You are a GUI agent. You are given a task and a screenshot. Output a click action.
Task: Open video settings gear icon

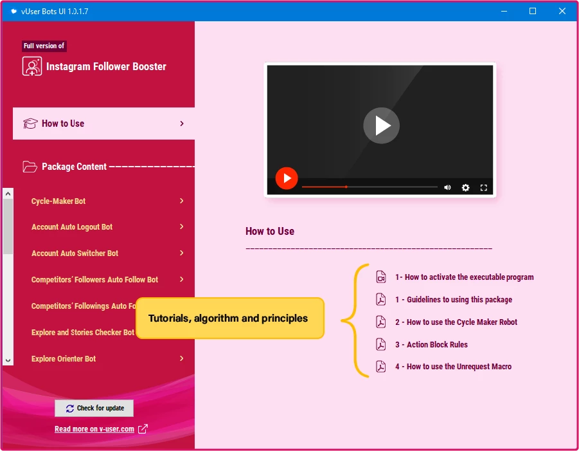coord(466,187)
